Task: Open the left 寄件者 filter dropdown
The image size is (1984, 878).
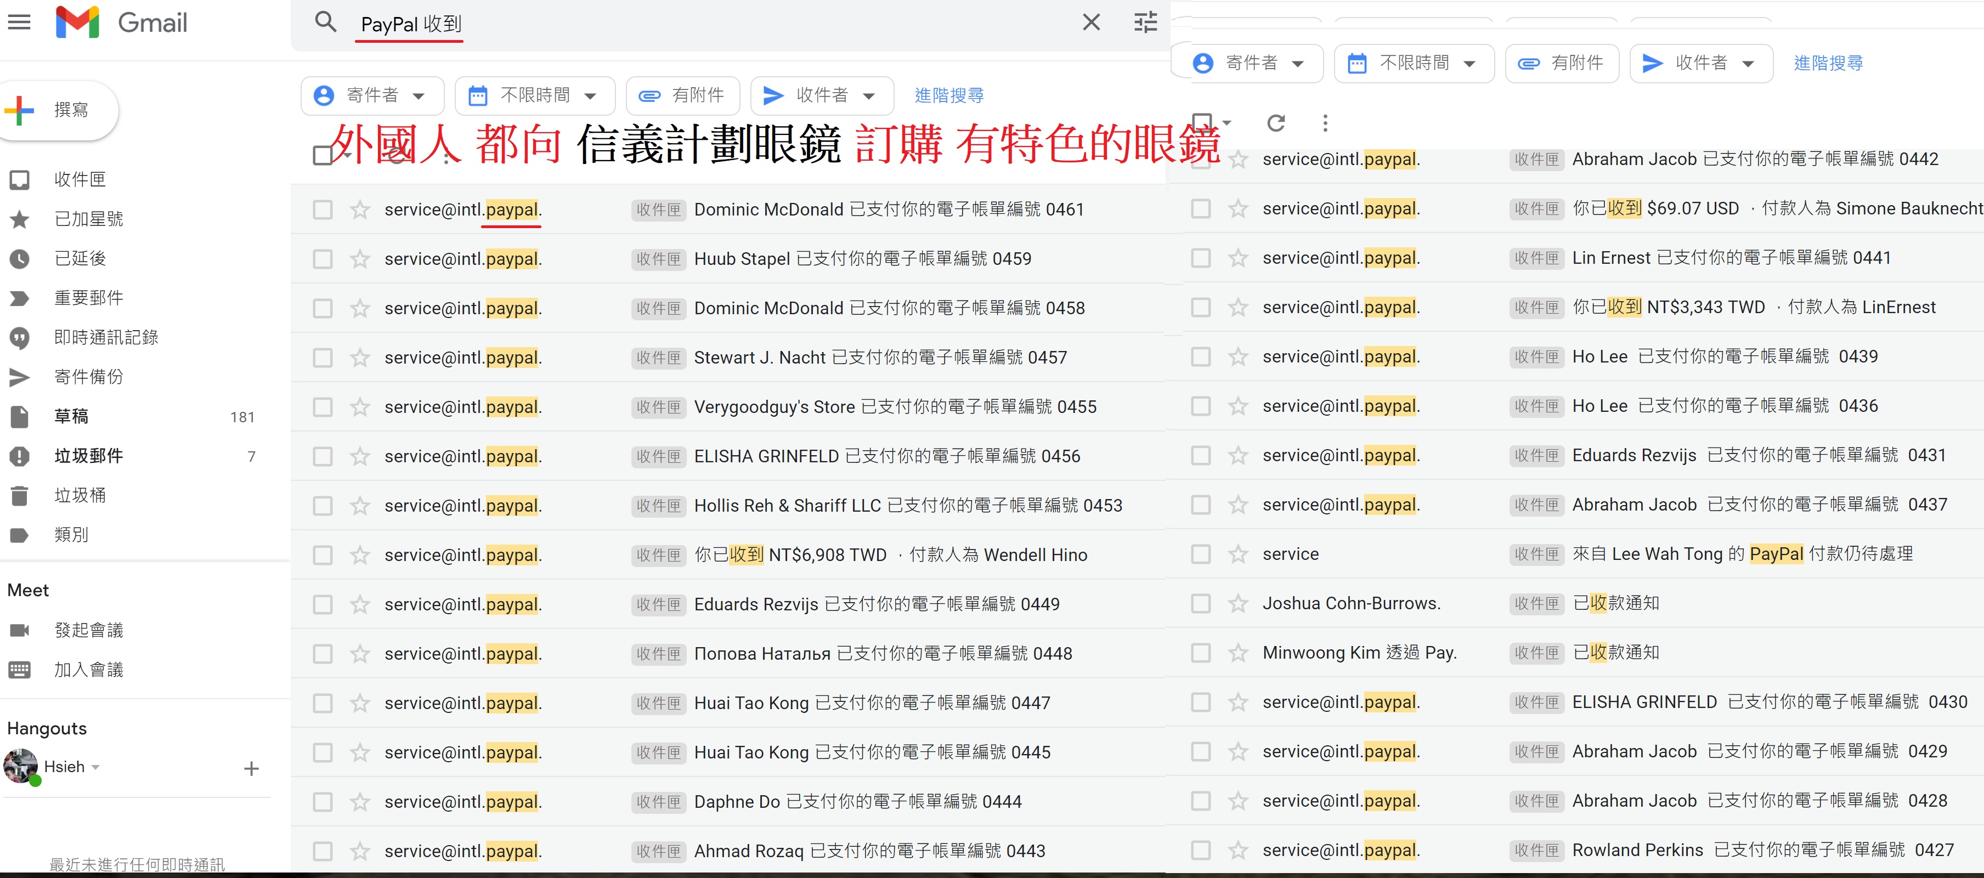Action: pos(372,95)
